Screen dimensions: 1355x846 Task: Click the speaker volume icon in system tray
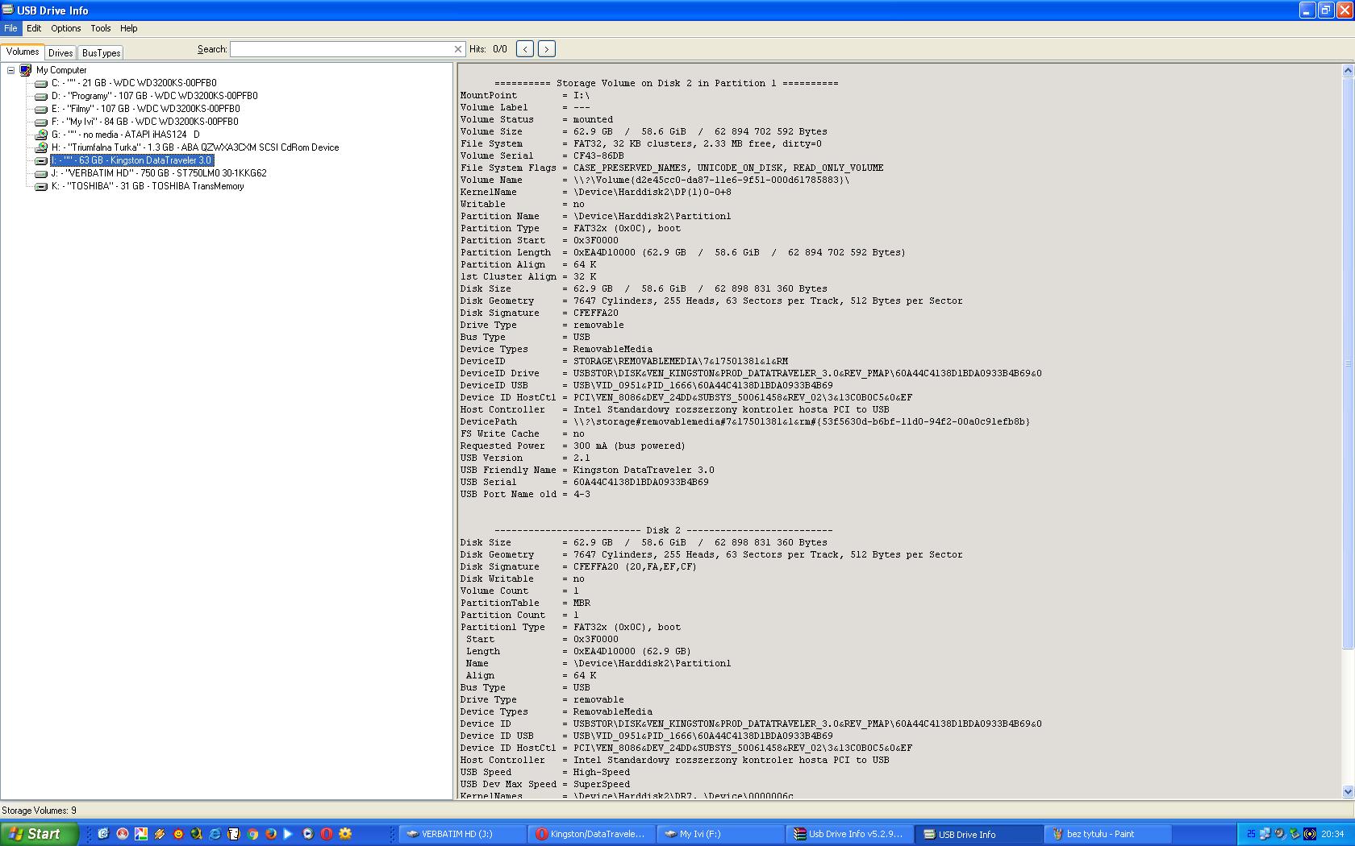[1280, 834]
